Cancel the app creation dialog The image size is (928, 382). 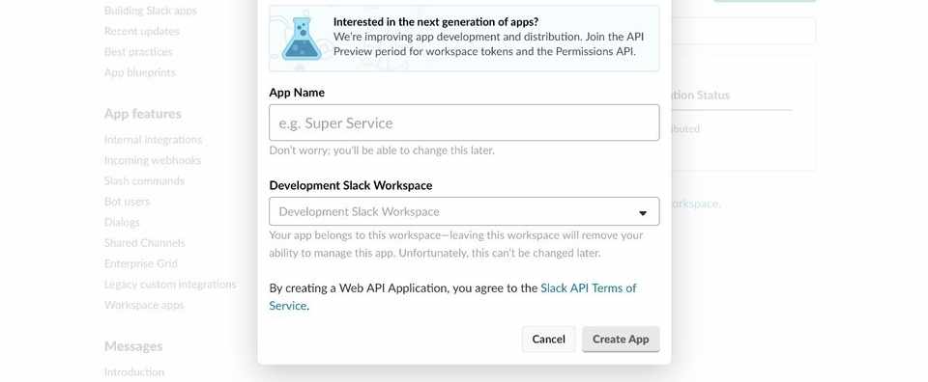point(548,340)
